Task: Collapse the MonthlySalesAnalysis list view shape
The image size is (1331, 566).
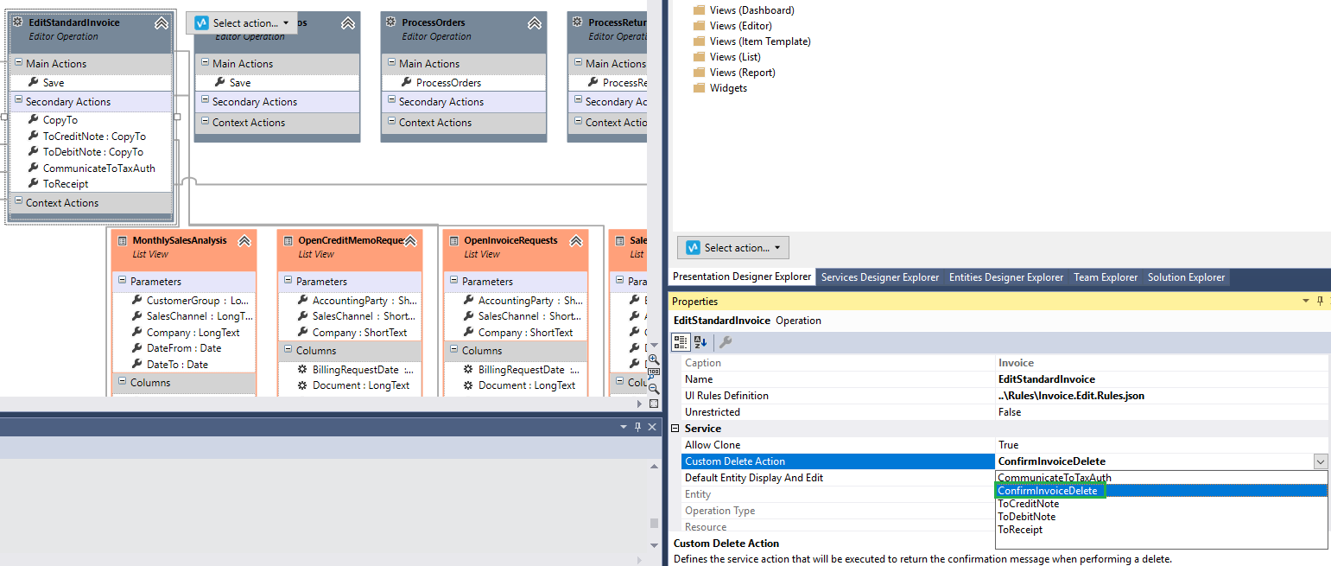Action: tap(244, 241)
